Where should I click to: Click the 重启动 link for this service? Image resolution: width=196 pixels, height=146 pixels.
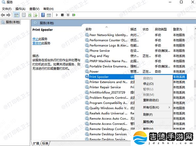click(x=37, y=43)
